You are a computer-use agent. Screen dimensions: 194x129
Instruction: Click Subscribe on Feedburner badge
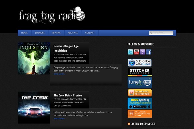[x=140, y=93]
